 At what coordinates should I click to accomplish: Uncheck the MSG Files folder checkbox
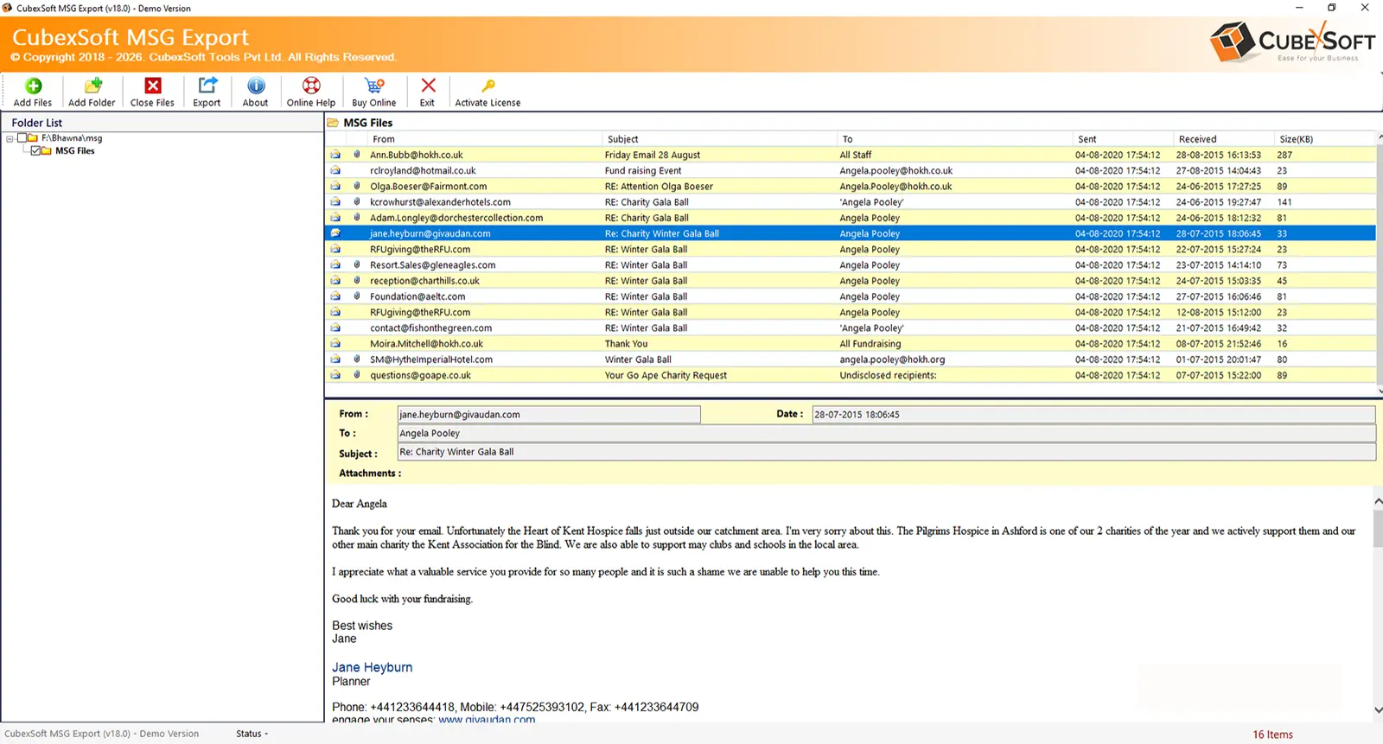click(x=35, y=150)
